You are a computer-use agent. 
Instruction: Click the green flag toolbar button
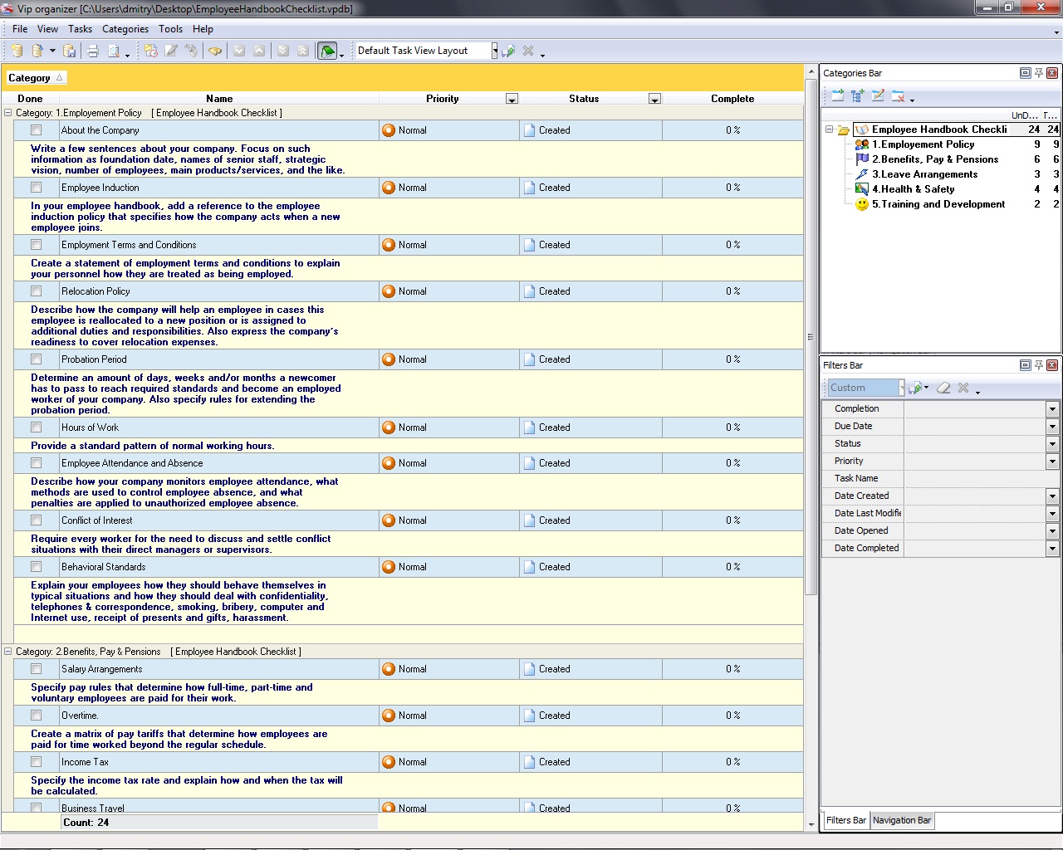[327, 51]
